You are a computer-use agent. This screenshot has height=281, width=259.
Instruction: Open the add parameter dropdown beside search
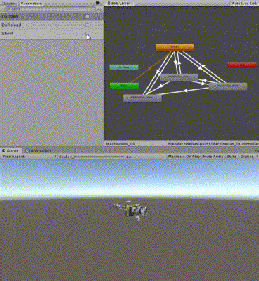pyautogui.click(x=99, y=9)
